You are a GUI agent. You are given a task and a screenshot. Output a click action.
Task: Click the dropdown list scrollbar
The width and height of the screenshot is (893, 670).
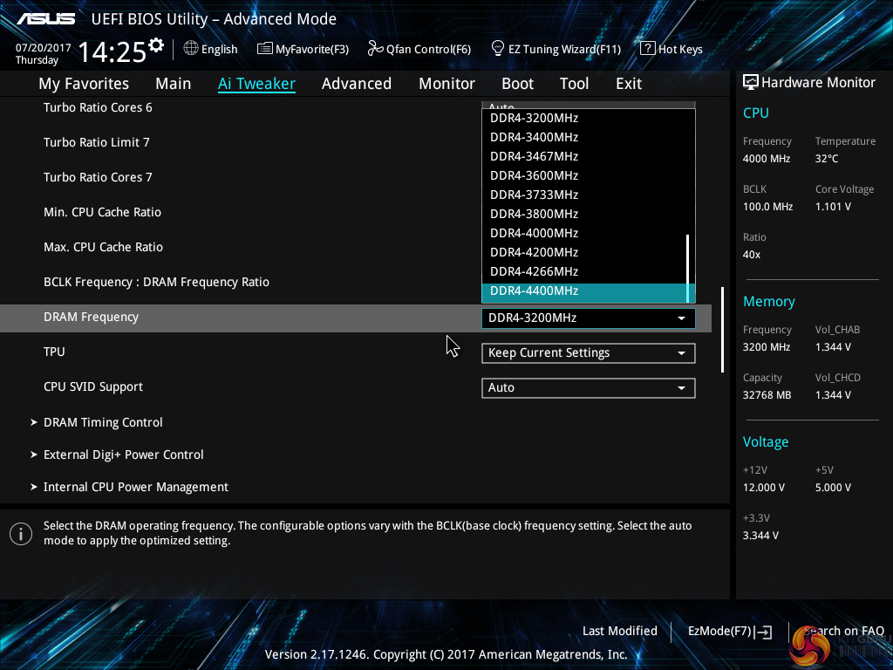(689, 262)
